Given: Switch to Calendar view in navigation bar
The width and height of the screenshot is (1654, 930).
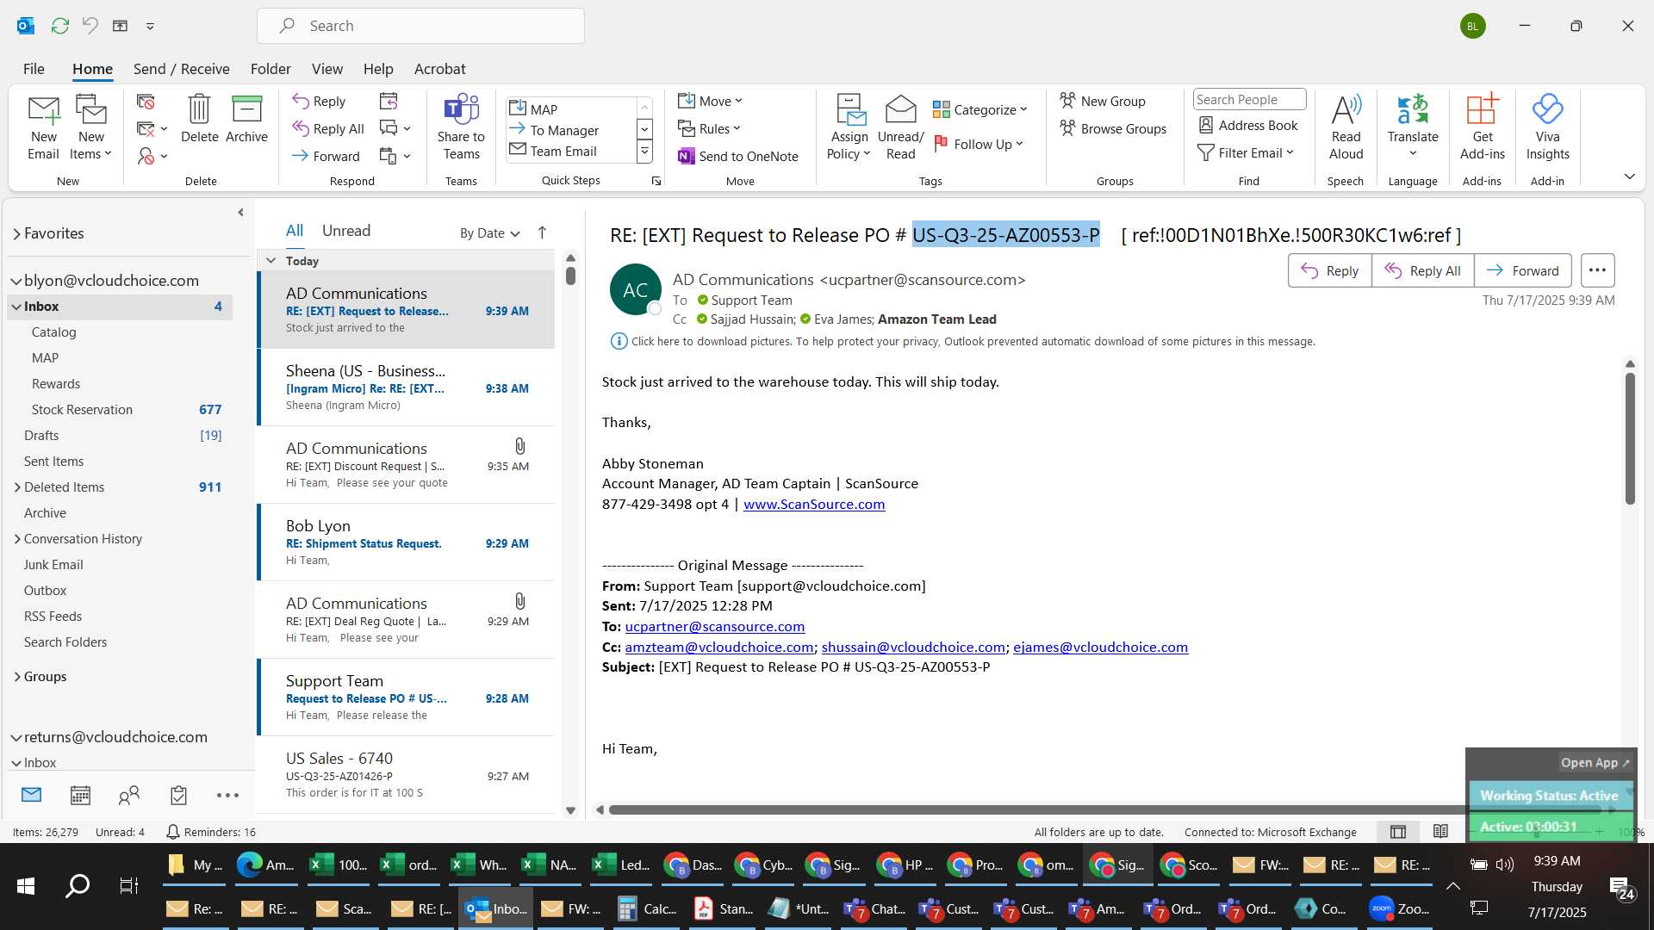Looking at the screenshot, I should (x=80, y=795).
